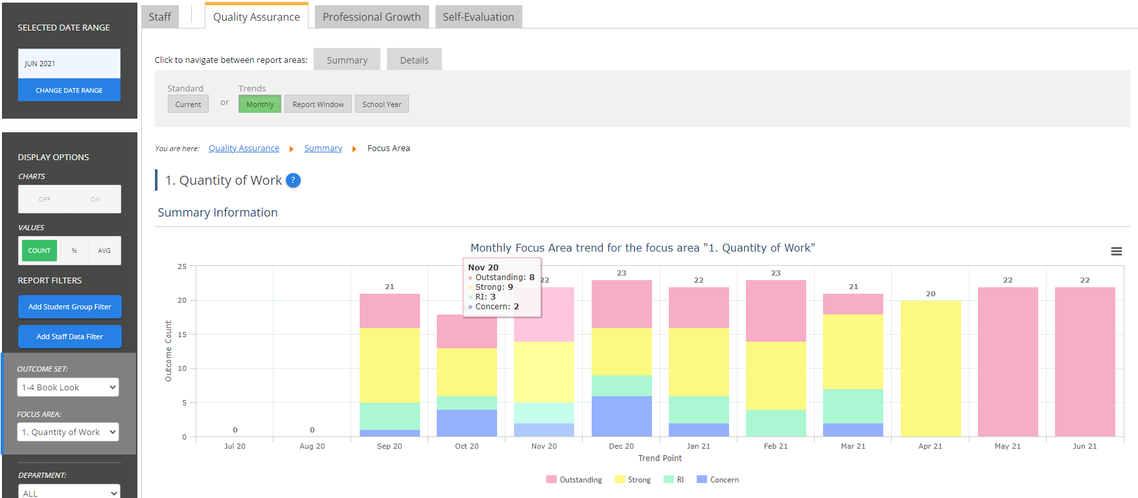
Task: Click the Outstanding legend color swatch
Action: [552, 480]
